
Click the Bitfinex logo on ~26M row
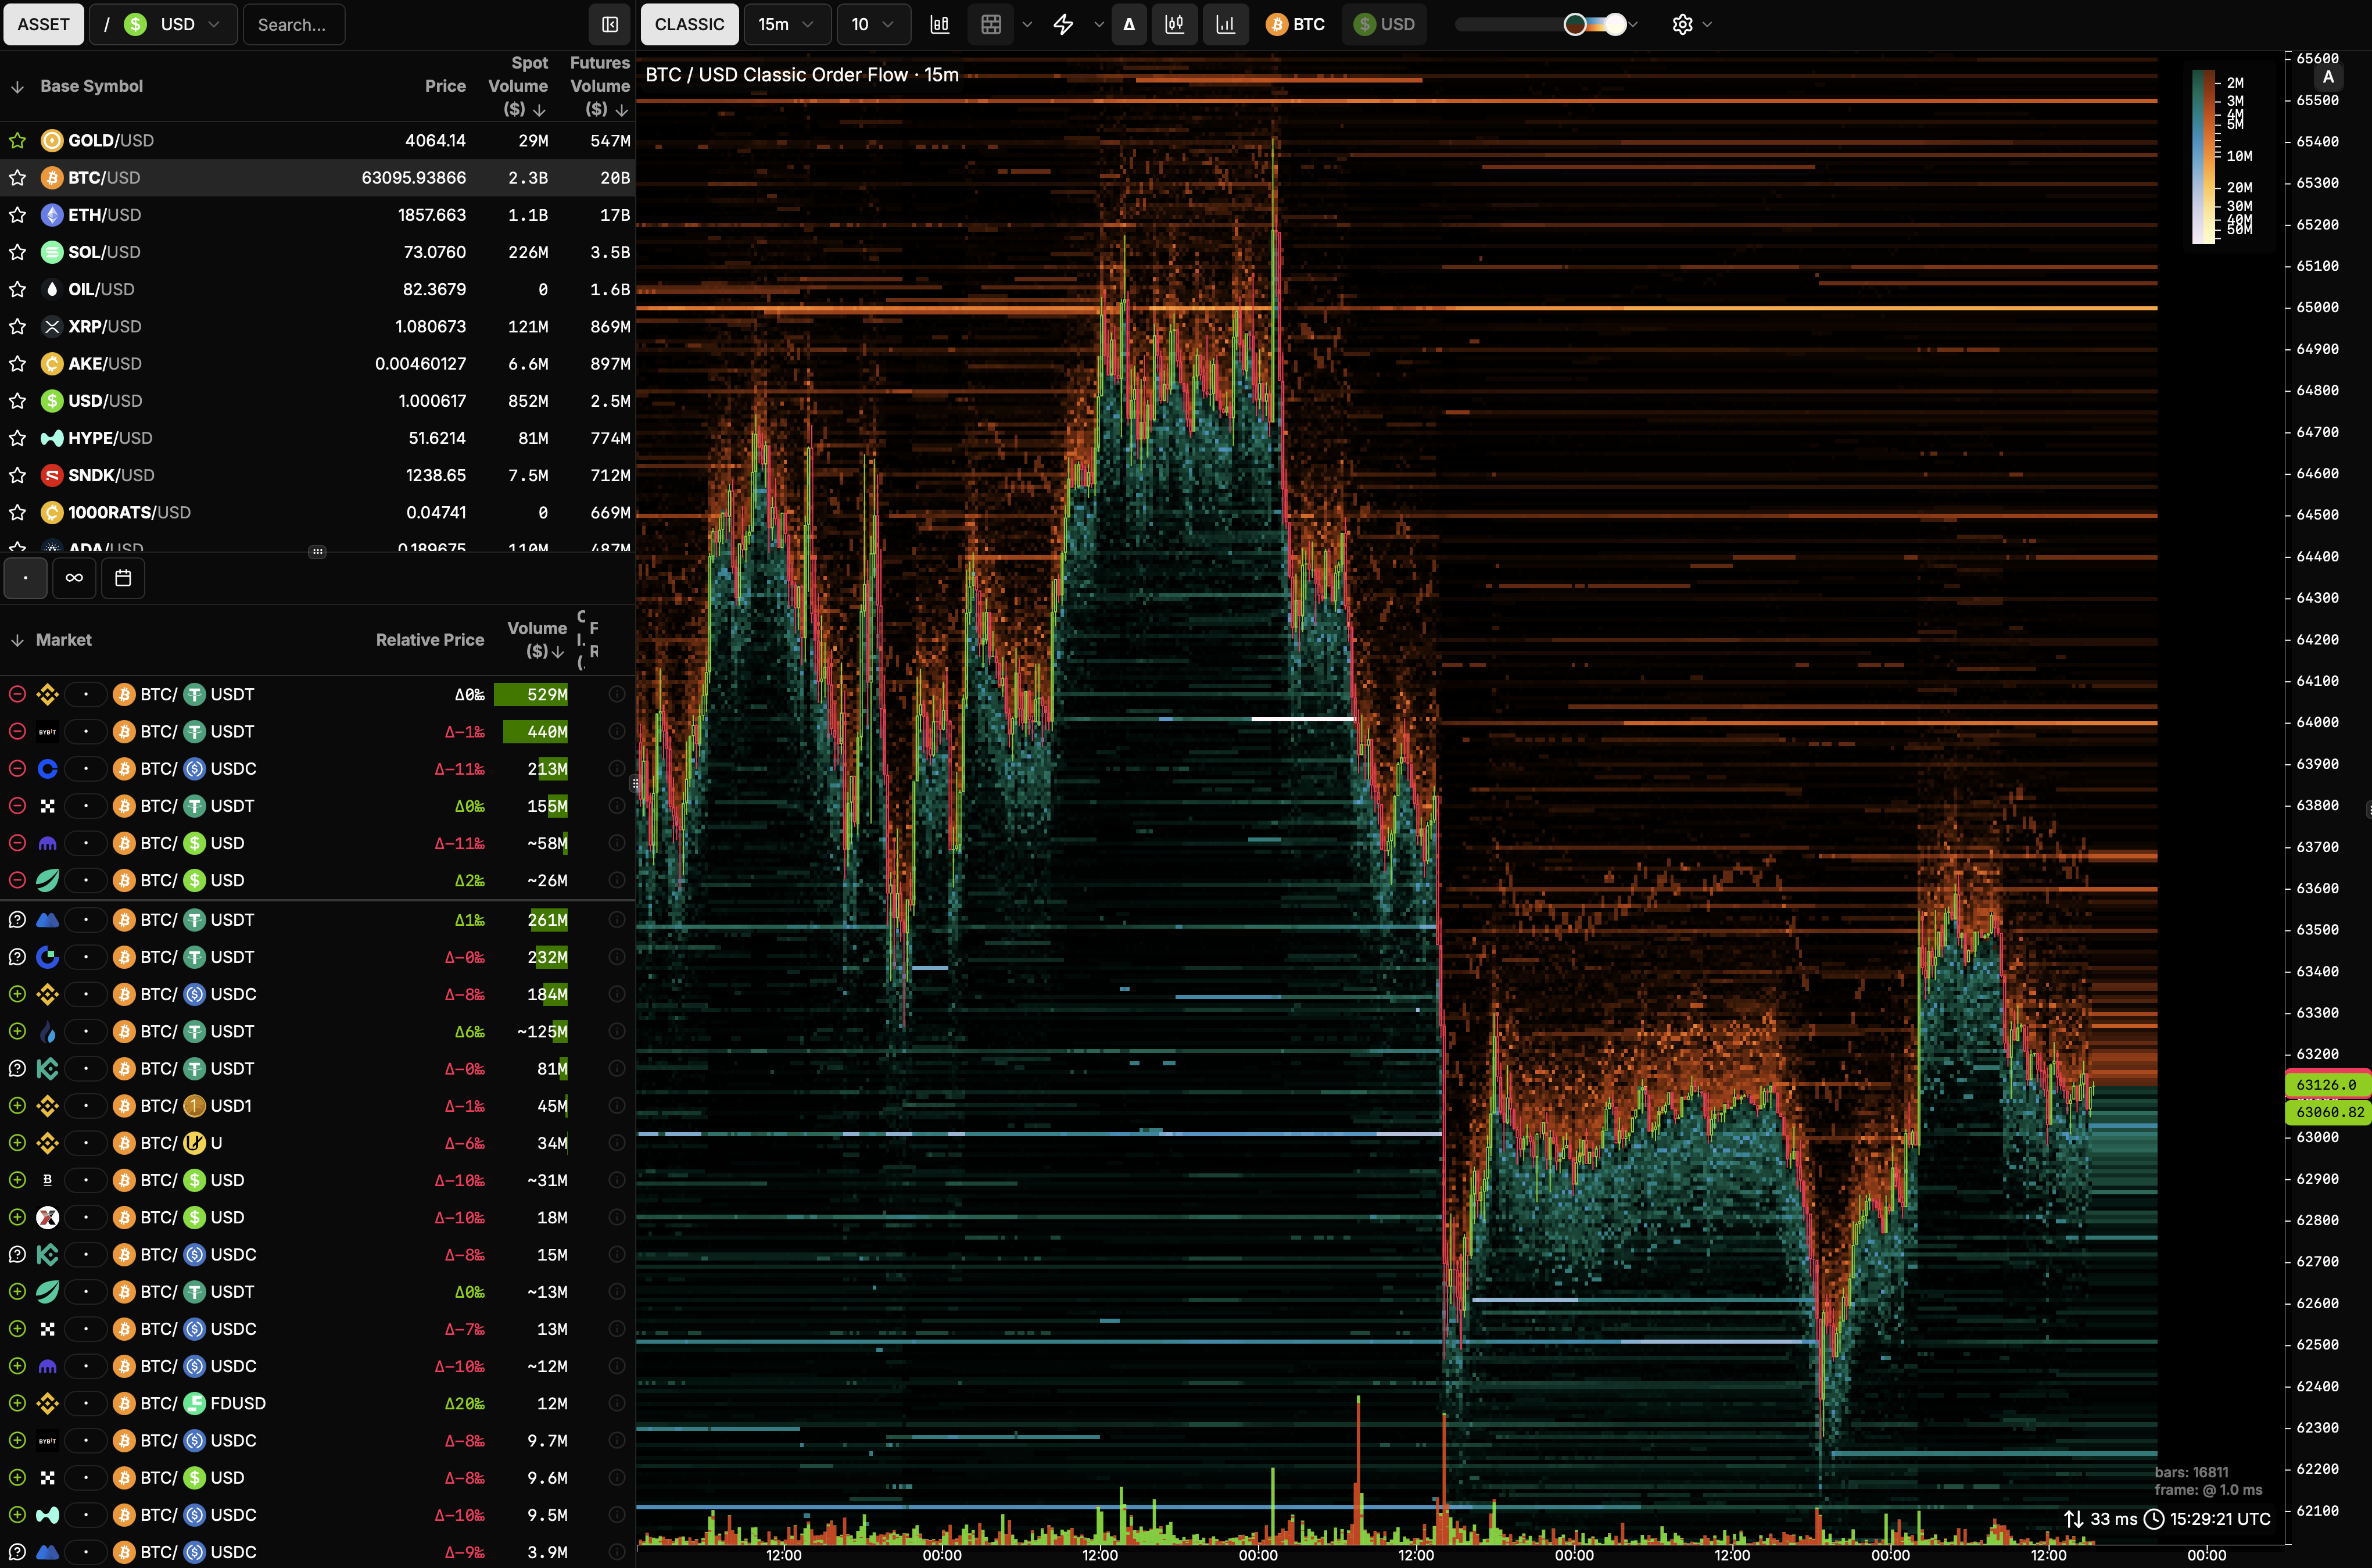pyautogui.click(x=47, y=880)
